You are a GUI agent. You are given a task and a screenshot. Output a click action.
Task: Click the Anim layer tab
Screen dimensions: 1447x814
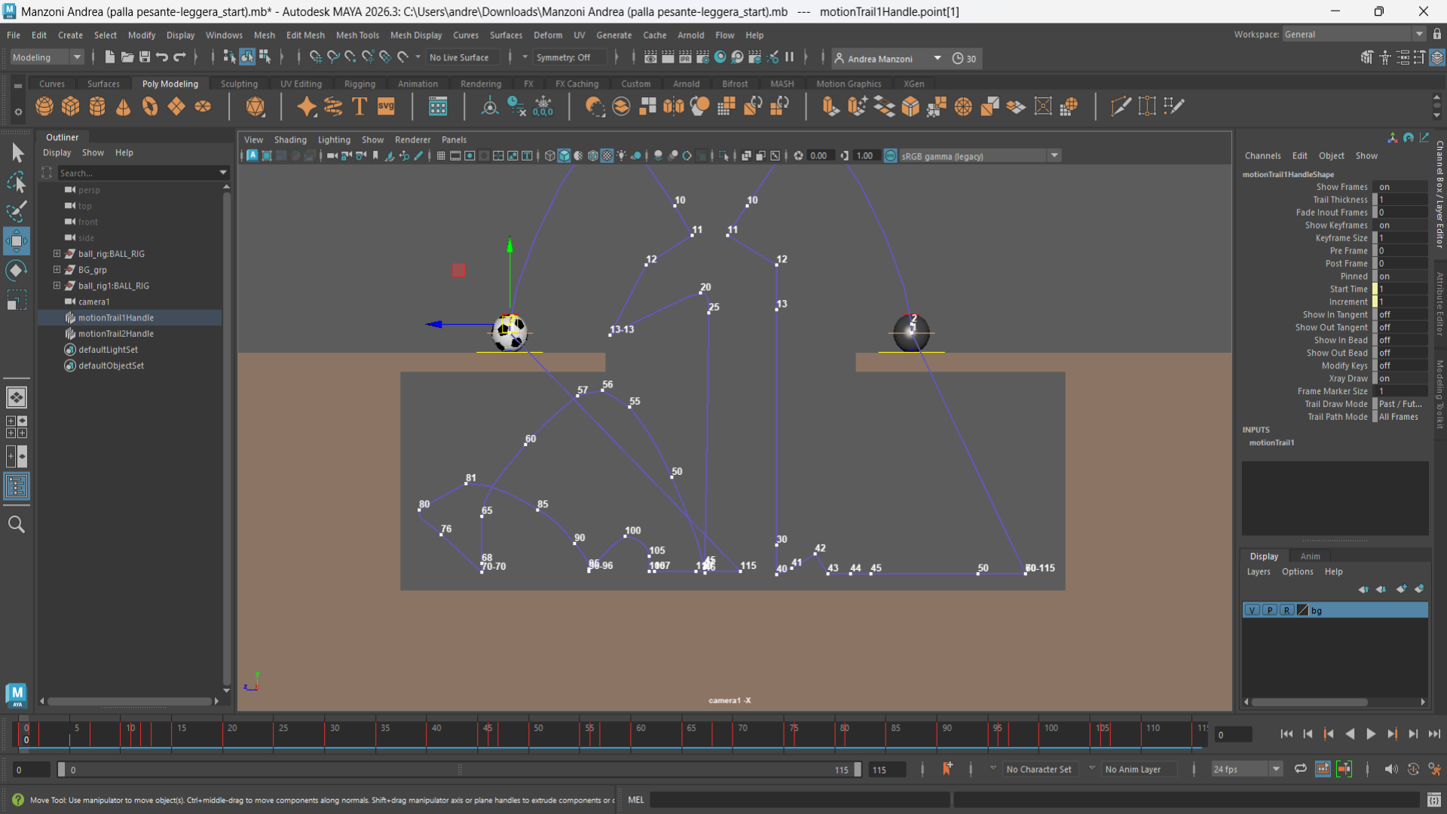tap(1310, 556)
